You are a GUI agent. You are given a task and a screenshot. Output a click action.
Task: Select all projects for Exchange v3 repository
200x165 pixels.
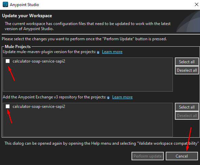pyautogui.click(x=187, y=107)
